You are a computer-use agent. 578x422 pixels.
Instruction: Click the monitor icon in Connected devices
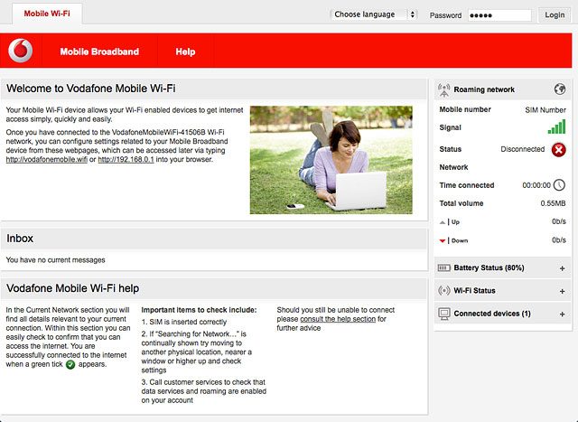444,314
